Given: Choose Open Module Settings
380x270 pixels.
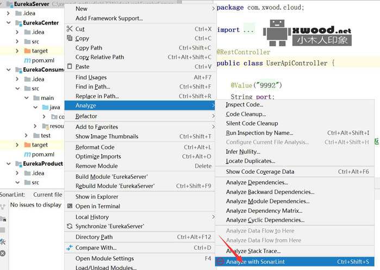Looking at the screenshot, I should click(x=140, y=259).
